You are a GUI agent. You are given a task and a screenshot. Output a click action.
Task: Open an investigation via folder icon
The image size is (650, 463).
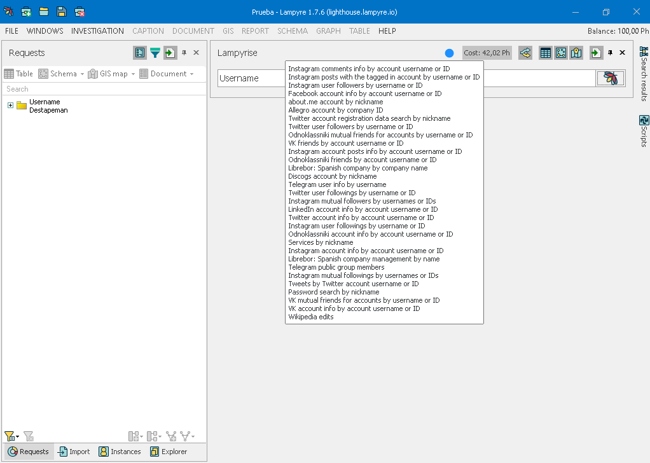44,11
